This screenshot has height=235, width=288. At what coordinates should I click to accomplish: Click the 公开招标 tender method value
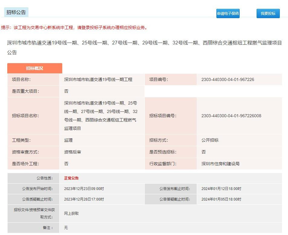(210, 140)
